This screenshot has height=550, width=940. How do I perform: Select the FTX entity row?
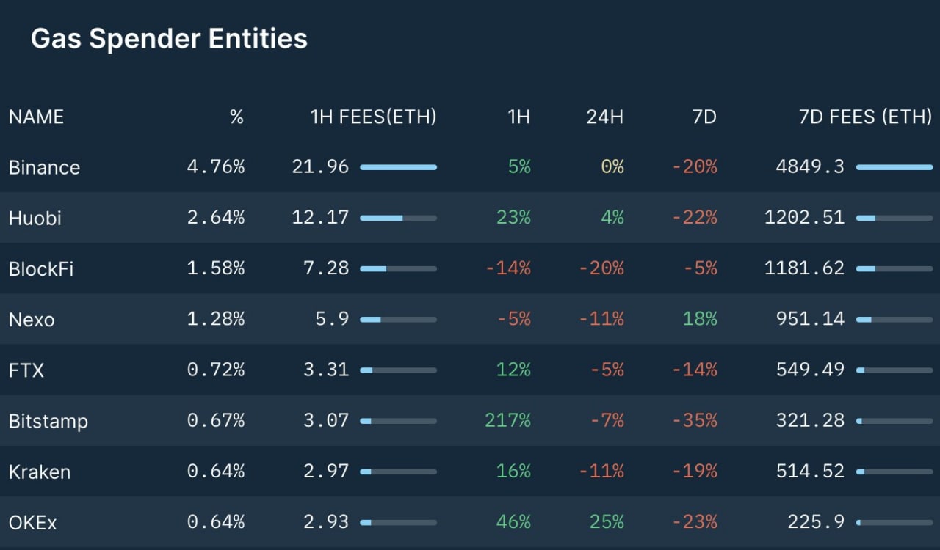pos(26,370)
